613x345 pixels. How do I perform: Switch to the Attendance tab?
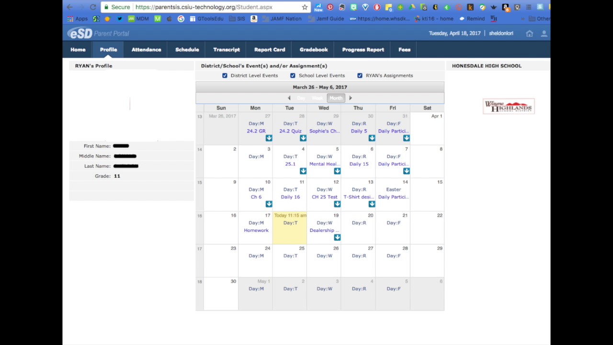click(146, 50)
